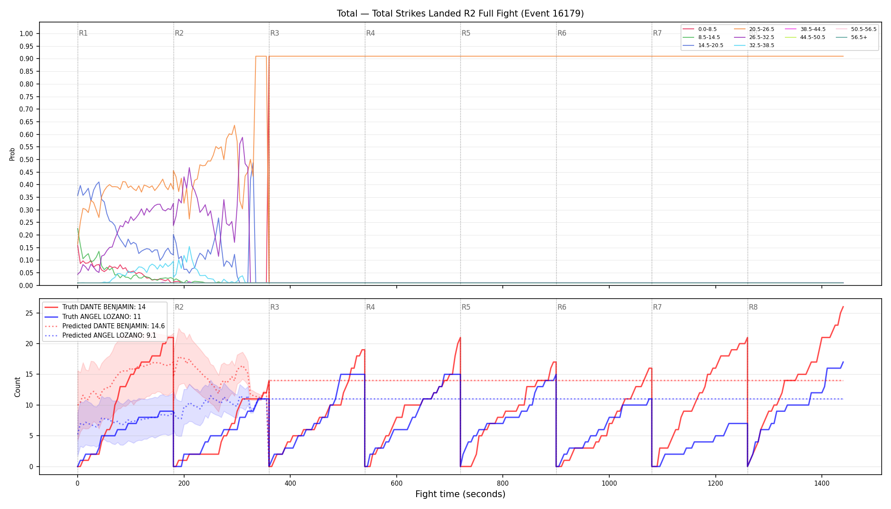891x509 pixels.
Task: Click the 600 tick on the fight time axis
Action: click(396, 483)
